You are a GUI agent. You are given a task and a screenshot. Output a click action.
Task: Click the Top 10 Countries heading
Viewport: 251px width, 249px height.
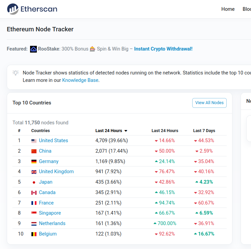pos(32,103)
